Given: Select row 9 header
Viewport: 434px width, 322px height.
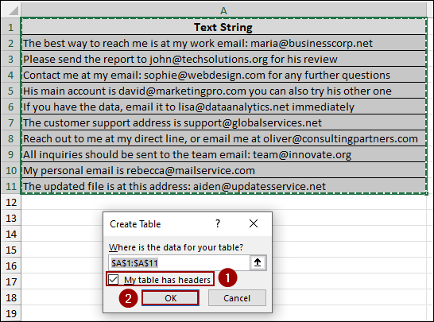Looking at the screenshot, I should 11,154.
